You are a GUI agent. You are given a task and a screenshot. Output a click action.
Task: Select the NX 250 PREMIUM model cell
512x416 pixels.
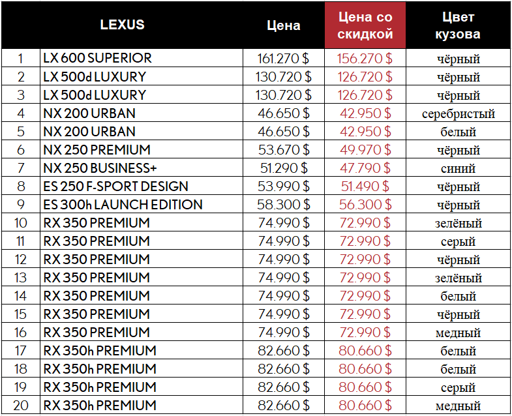tap(97, 149)
